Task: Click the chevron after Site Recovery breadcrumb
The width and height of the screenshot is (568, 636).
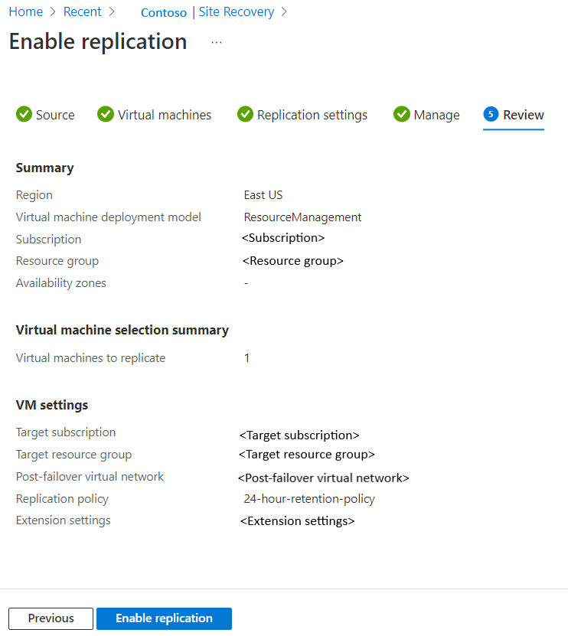Action: point(283,11)
